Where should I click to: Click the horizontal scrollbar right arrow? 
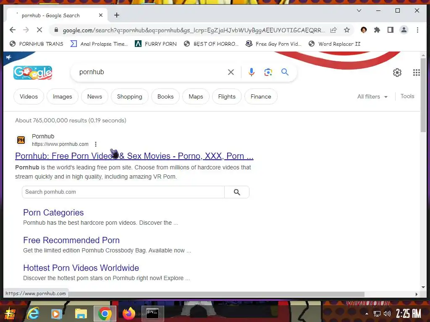coord(416,294)
